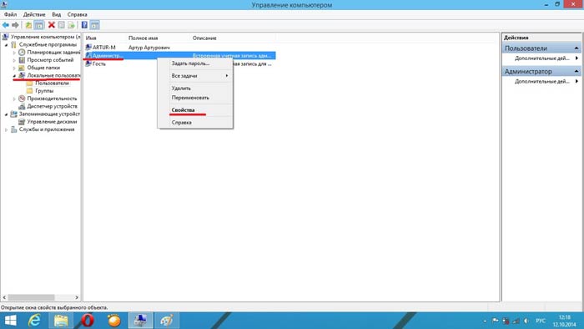Click the Службы и приложения icon
The image size is (584, 329).
[x=14, y=129]
